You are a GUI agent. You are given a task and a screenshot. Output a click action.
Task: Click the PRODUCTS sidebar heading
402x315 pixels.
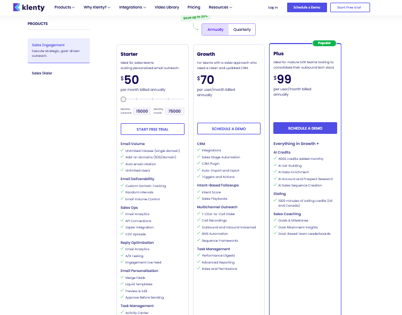coord(38,23)
